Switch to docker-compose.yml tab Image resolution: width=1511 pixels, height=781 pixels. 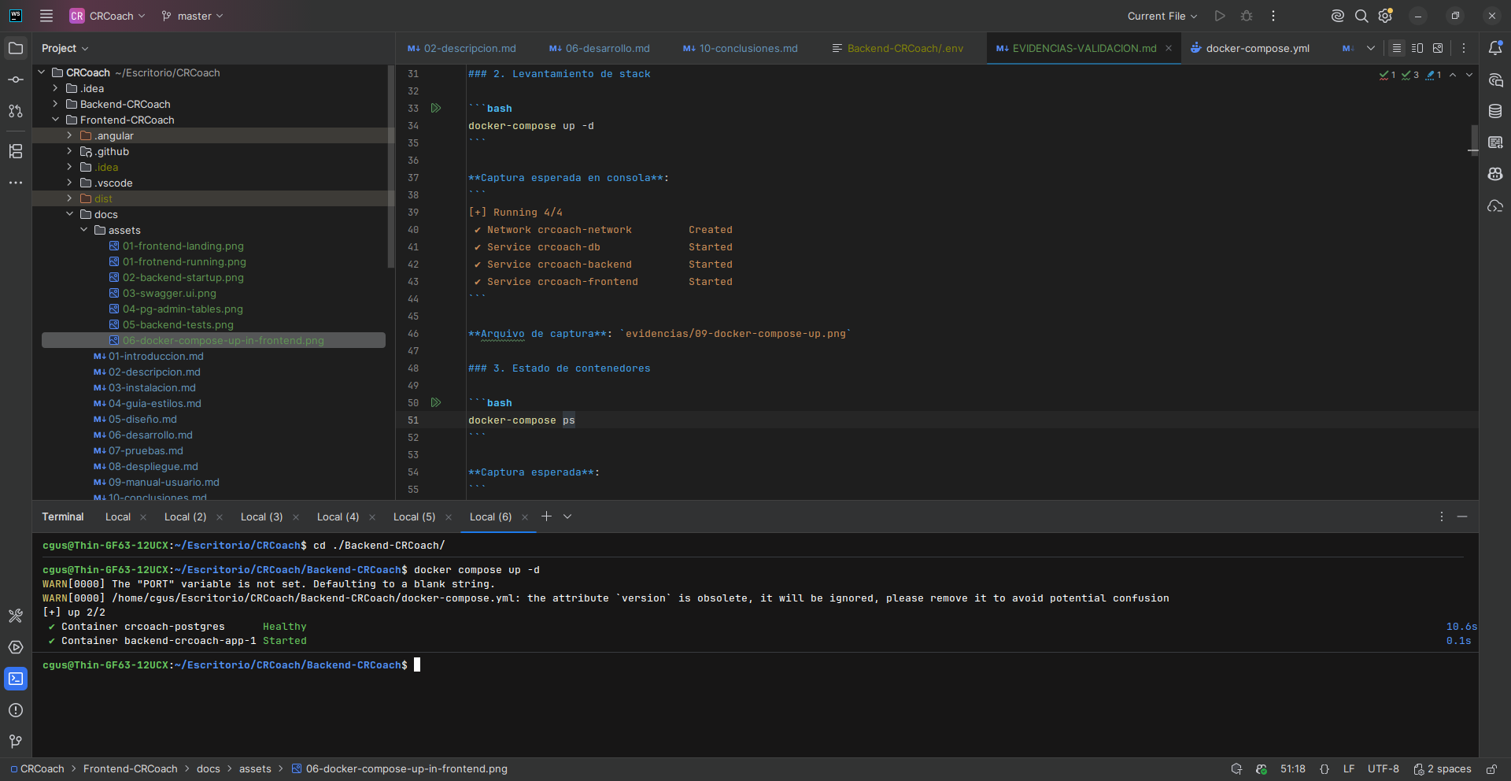pyautogui.click(x=1250, y=48)
